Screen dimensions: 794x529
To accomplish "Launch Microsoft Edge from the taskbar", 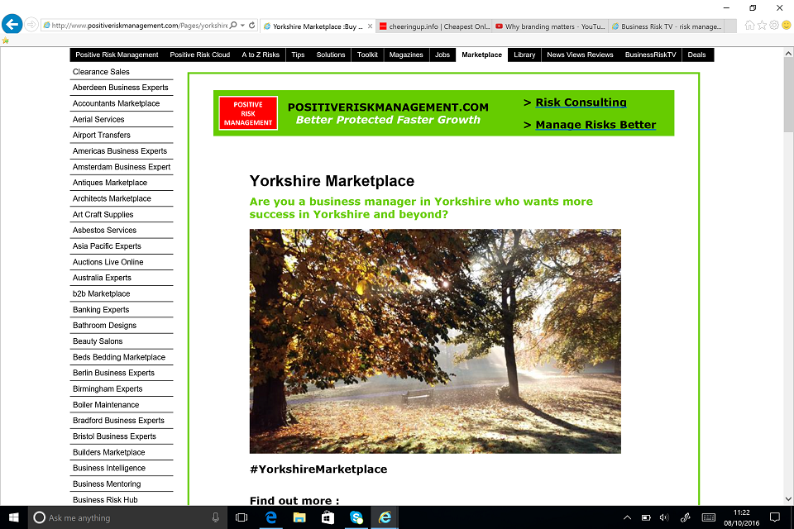I will coord(270,517).
